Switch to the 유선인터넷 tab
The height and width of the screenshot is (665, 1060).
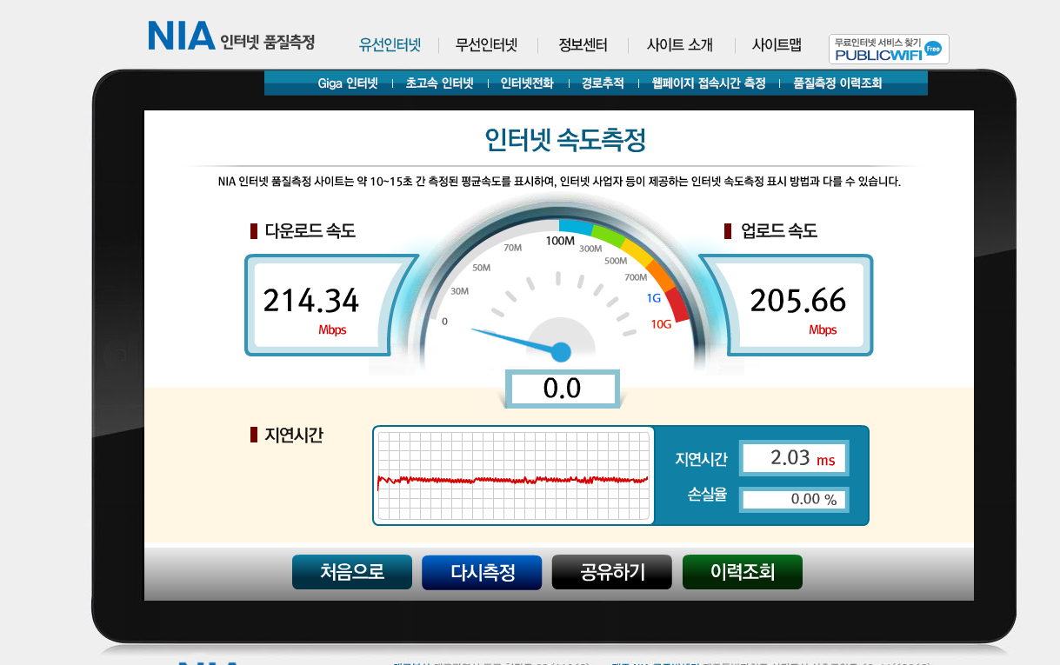pos(390,44)
